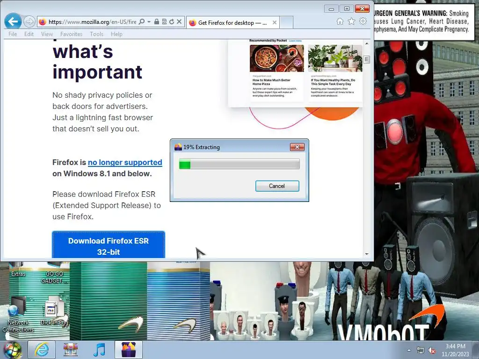Screen dimensions: 479x359
Task: Click Internet Explorer taskbar button
Action: [42, 350]
